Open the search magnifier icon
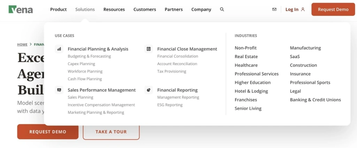Screen dimensions: 357x148 (x=222, y=9)
